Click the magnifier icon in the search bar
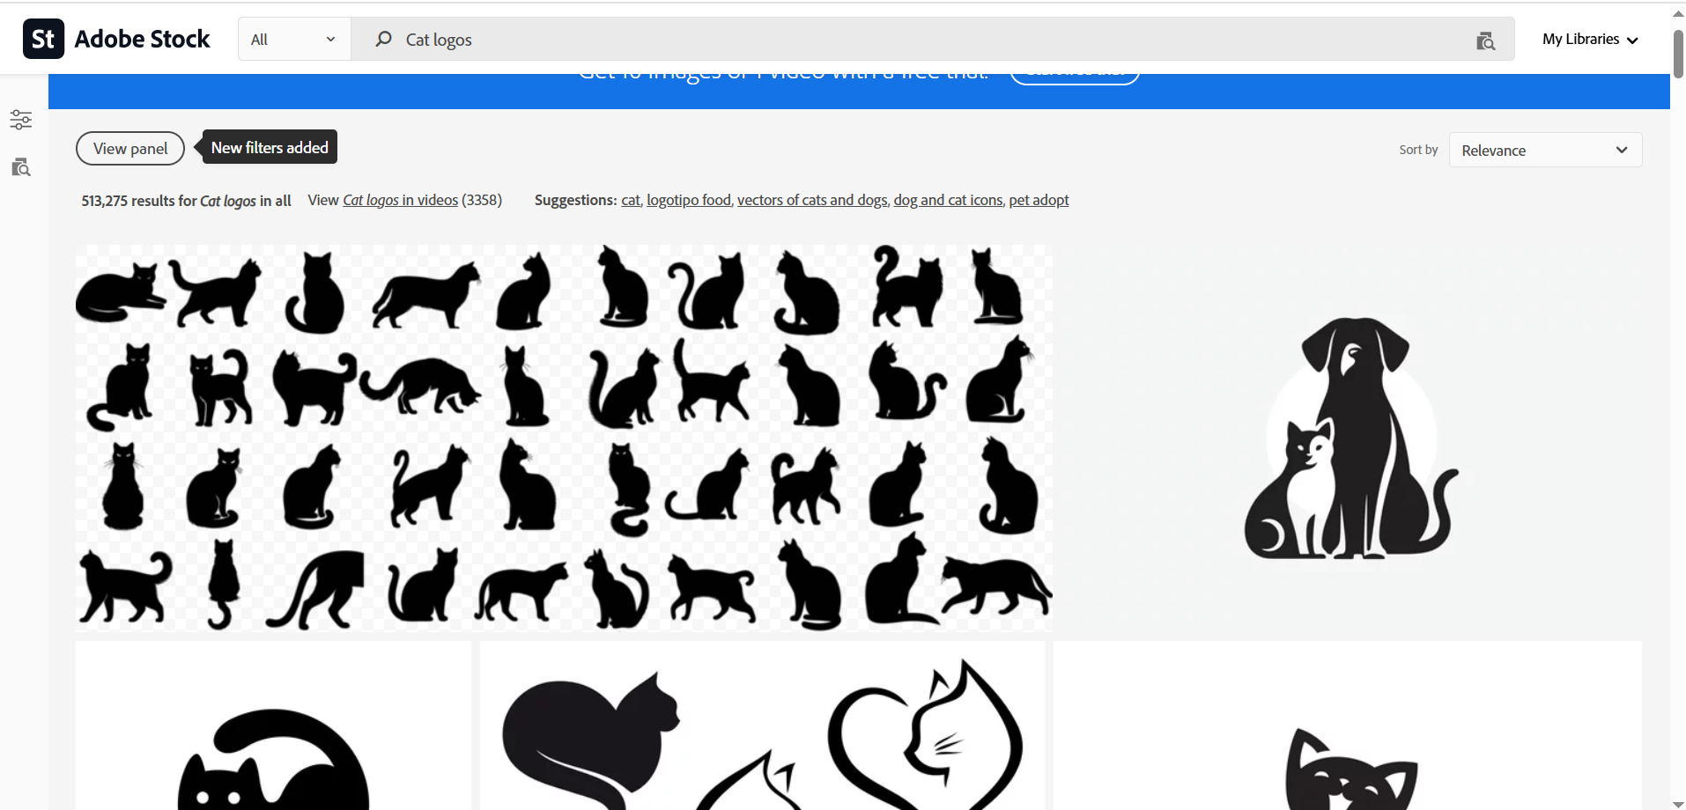Viewport: 1686px width, 810px height. click(382, 39)
